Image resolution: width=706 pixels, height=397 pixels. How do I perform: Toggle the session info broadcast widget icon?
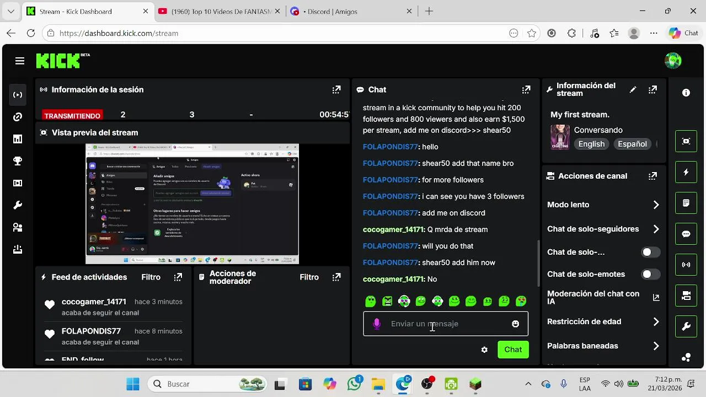(x=686, y=265)
